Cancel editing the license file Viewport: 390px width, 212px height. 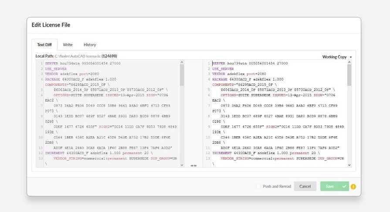coord(305,186)
